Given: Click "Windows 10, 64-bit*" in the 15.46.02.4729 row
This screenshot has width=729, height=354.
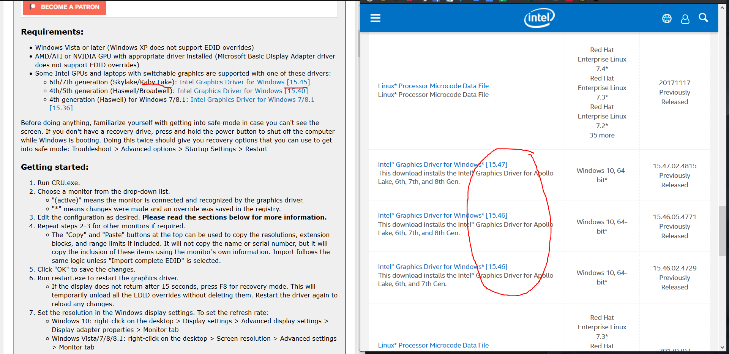Looking at the screenshot, I should pyautogui.click(x=602, y=277).
